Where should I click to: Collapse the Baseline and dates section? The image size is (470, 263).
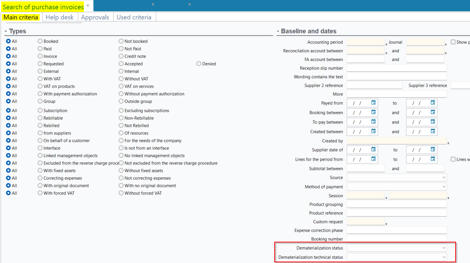(278, 32)
